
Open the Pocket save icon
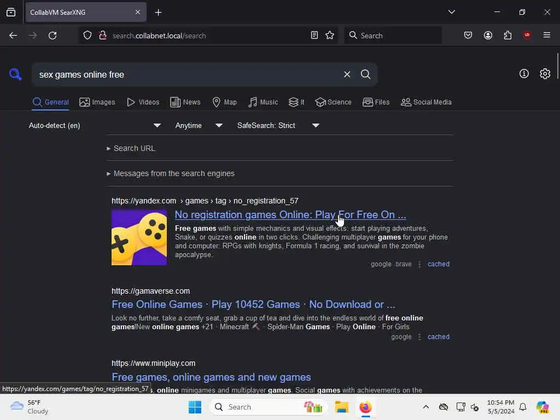tap(468, 35)
